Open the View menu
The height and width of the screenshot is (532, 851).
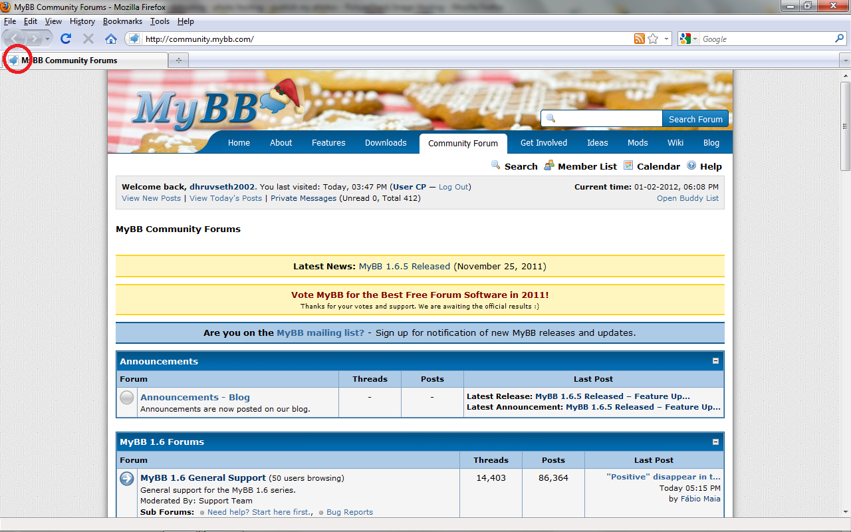click(53, 21)
